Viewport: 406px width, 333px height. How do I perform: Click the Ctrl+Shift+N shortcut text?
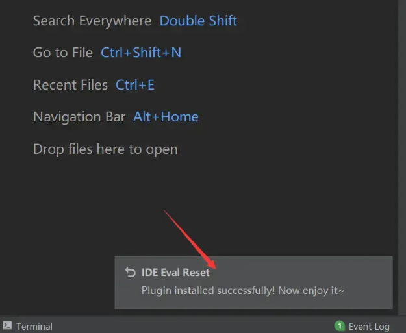[141, 53]
